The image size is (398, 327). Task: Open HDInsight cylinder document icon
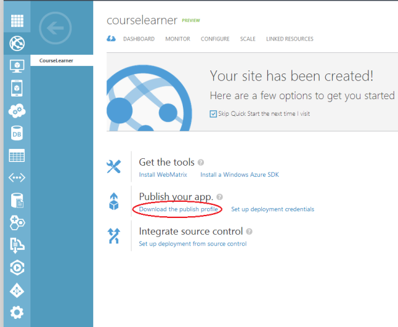coord(17,200)
